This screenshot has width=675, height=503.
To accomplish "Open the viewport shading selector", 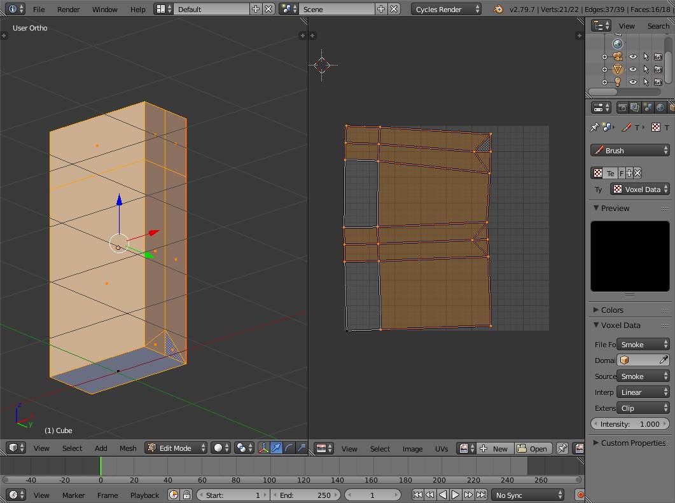I will tap(220, 448).
